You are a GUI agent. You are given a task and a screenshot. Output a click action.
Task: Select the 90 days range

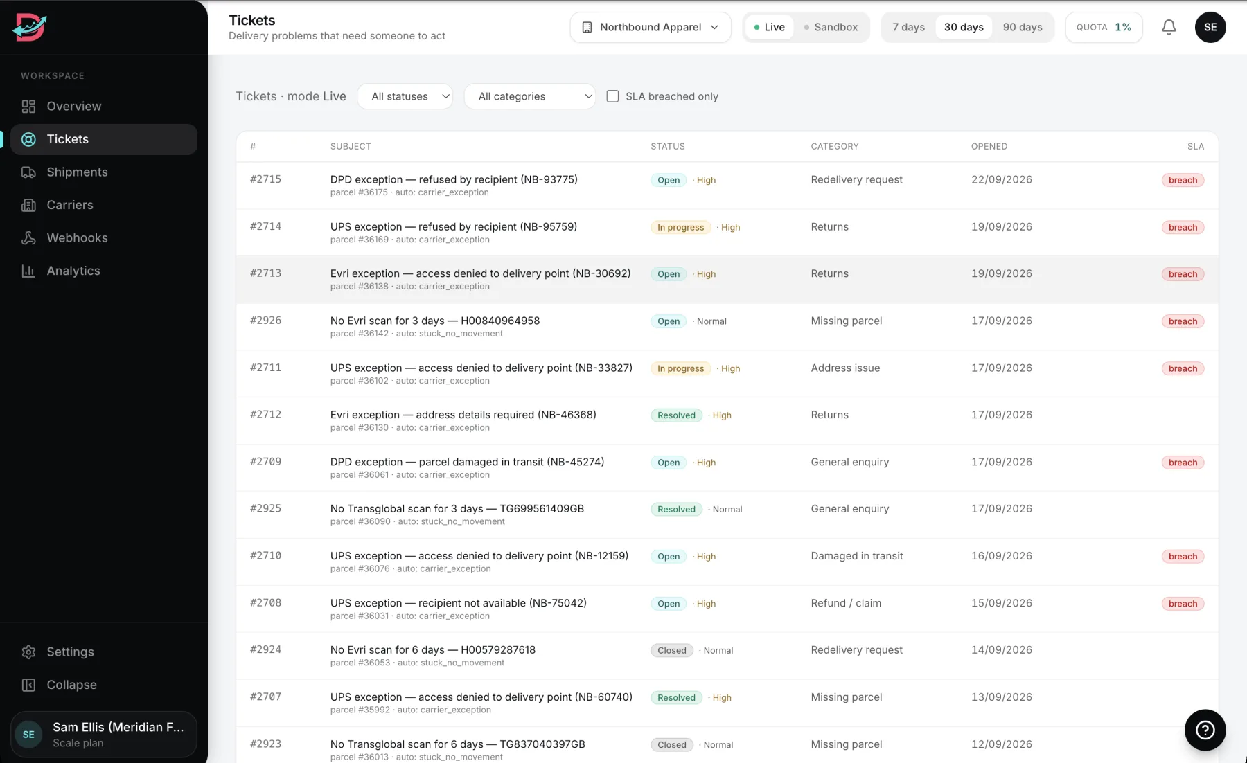tap(1023, 27)
